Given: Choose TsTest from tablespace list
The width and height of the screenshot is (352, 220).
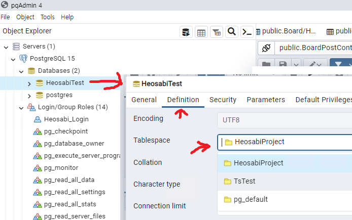Looking at the screenshot, I should (285, 181).
